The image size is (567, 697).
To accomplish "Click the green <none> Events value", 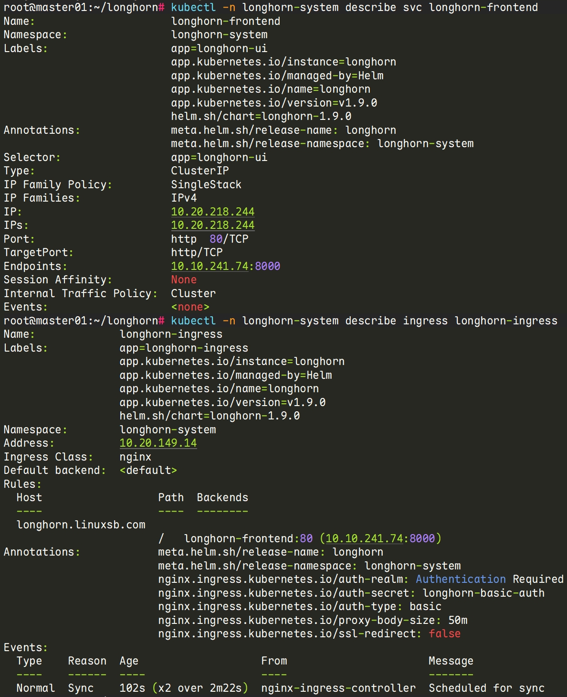I will (x=190, y=307).
